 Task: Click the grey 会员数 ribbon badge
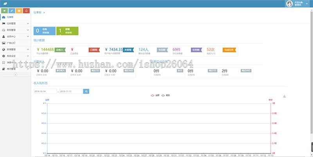162,50
